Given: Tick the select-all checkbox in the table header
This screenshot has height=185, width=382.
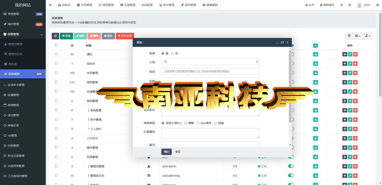Looking at the screenshot, I should point(56,45).
